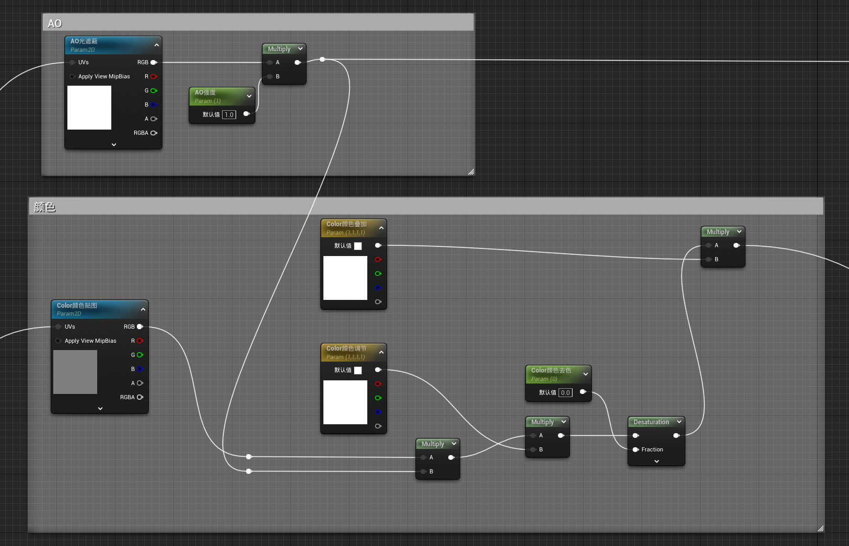This screenshot has height=546, width=849.
Task: Click the blue B output pin of the AO光遮蔽 node
Action: click(x=154, y=104)
